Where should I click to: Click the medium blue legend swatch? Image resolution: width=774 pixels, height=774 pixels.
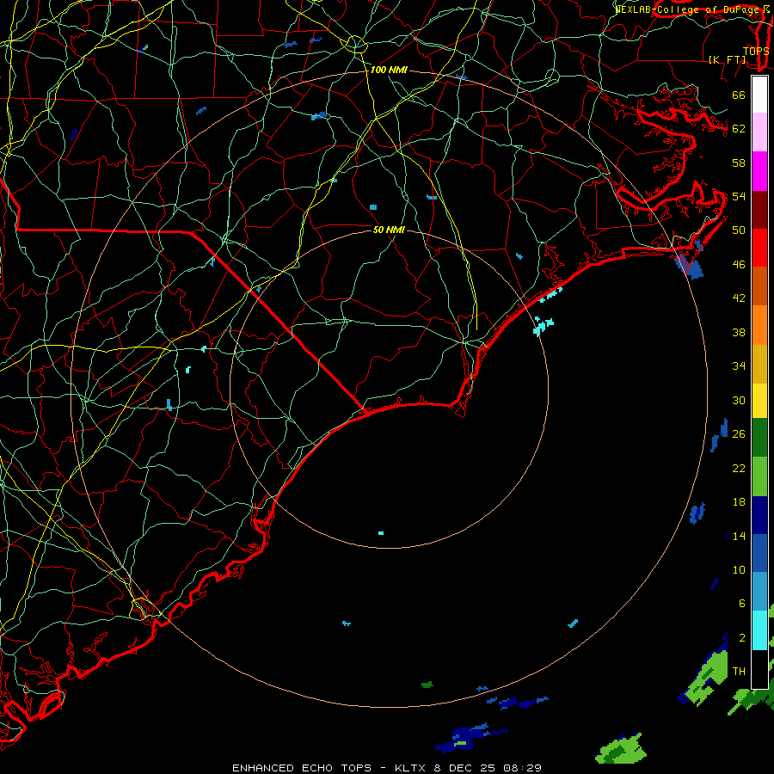pyautogui.click(x=759, y=553)
